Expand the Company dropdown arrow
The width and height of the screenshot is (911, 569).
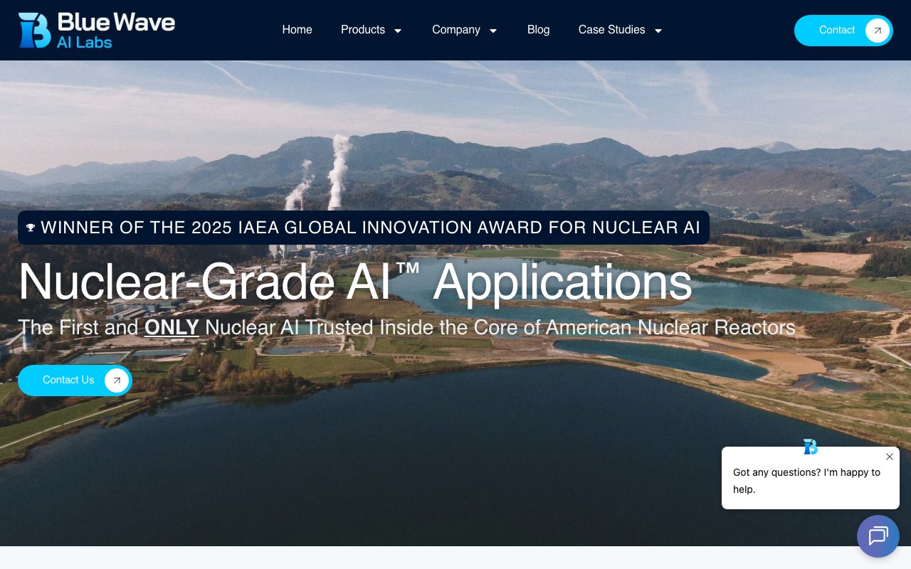click(493, 31)
